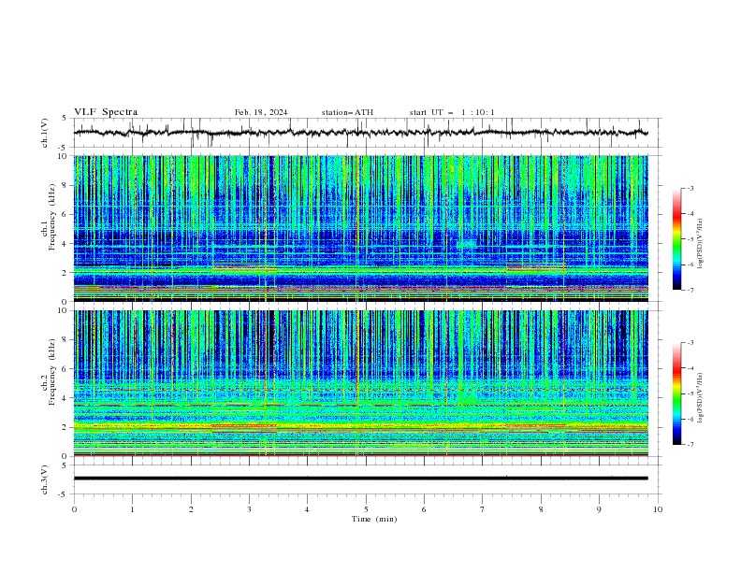Click the "ch.3(V)" axis label
The image size is (741, 572).
tap(45, 479)
